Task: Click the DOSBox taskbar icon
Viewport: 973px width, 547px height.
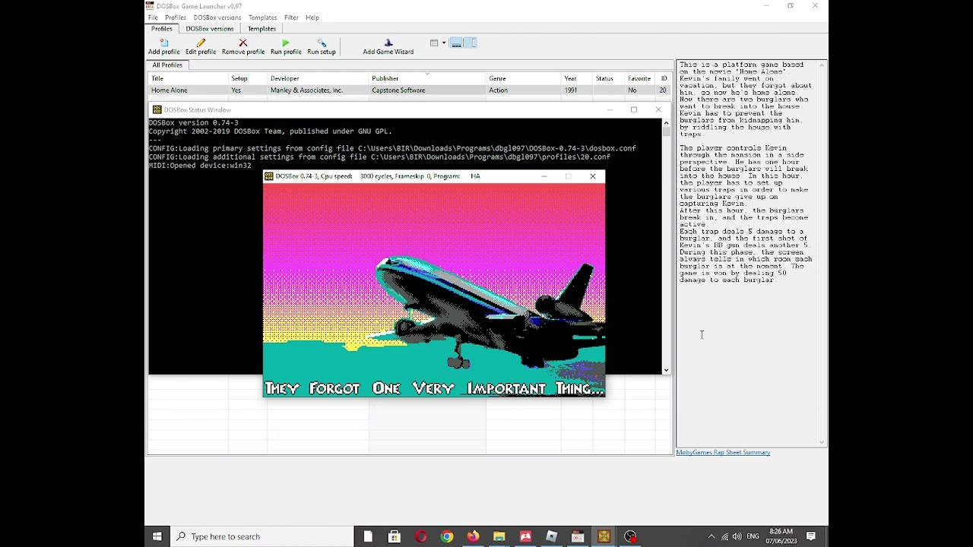Action: pyautogui.click(x=604, y=536)
